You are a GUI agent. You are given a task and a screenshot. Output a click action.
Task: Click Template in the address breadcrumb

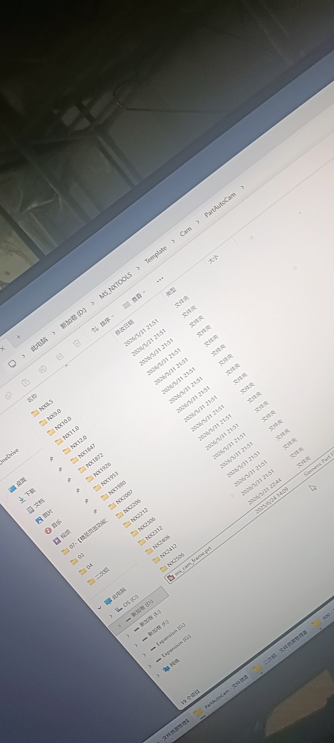(x=156, y=254)
